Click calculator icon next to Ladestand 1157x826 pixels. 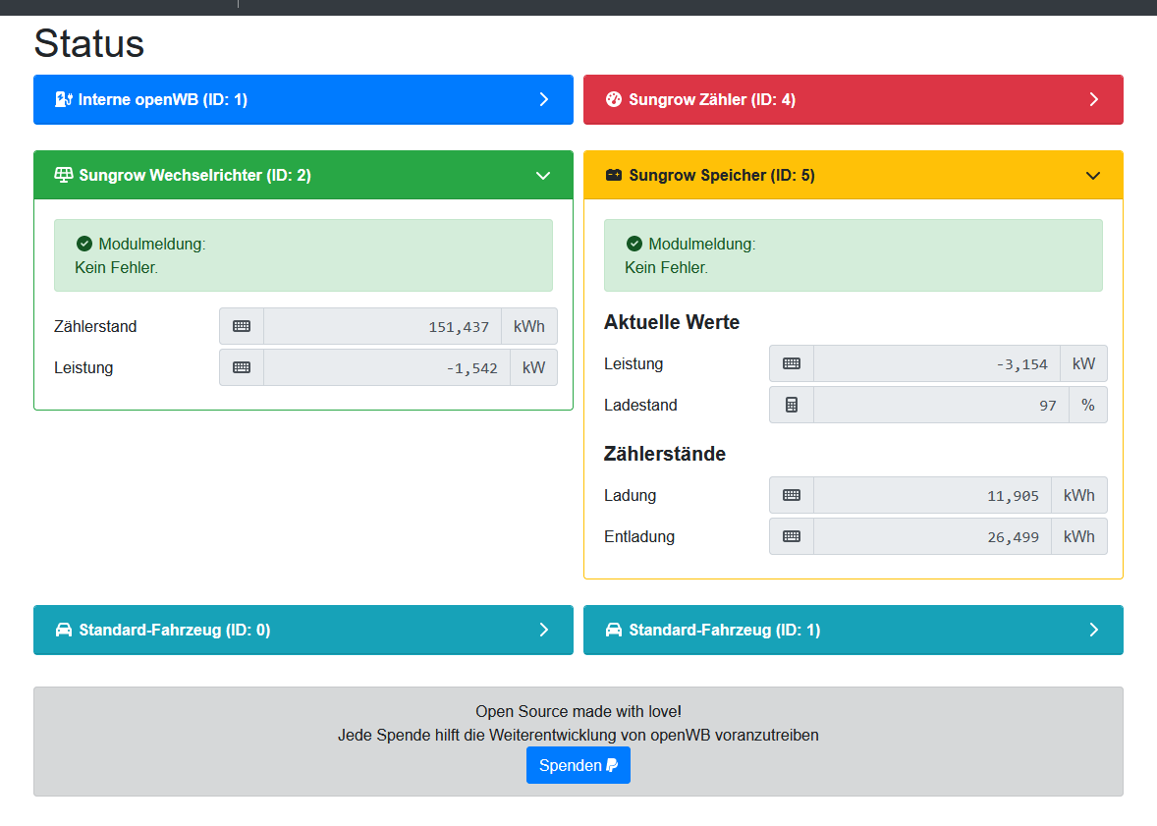(x=791, y=405)
